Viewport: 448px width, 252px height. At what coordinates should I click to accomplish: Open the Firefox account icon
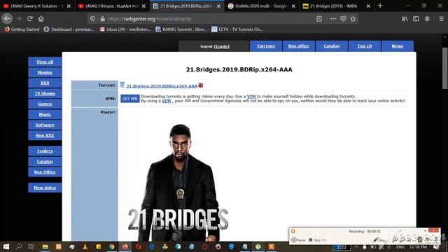(x=427, y=19)
